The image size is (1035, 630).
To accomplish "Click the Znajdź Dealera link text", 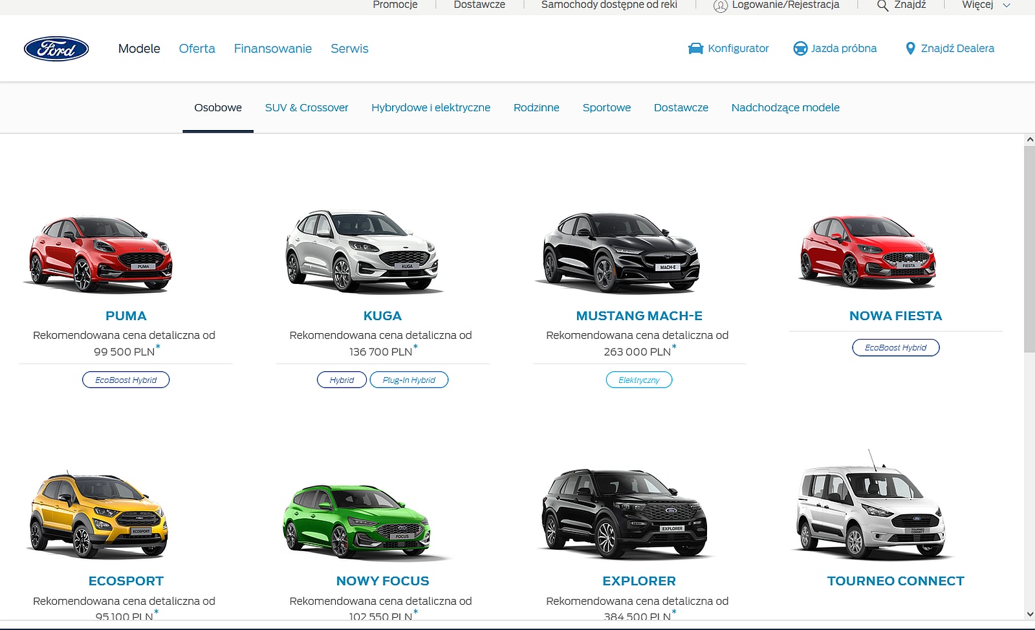I will point(957,49).
